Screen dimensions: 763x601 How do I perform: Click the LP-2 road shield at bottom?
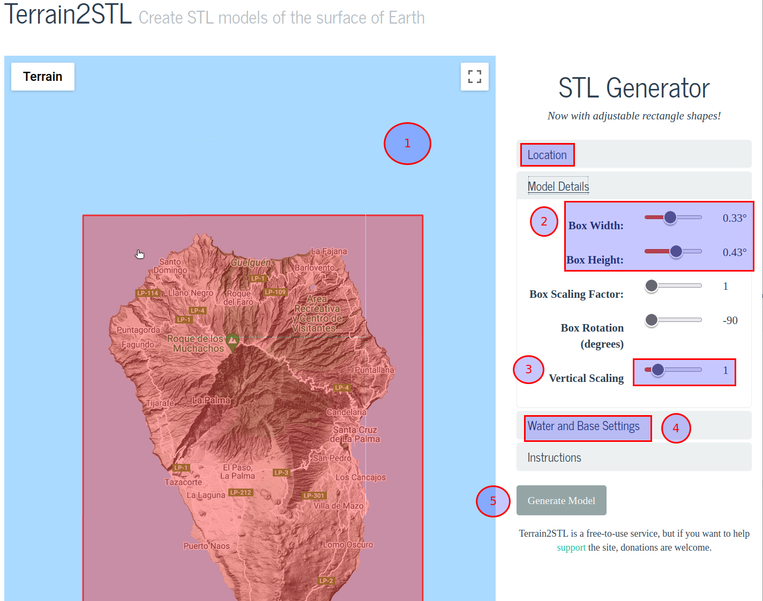tap(326, 581)
